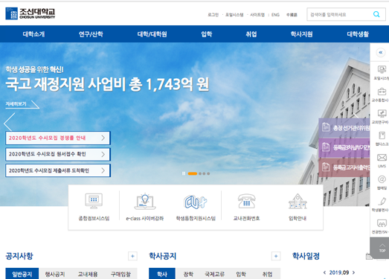The height and width of the screenshot is (279, 389).
Task: Select the 구매입찰 tab
Action: (x=120, y=274)
